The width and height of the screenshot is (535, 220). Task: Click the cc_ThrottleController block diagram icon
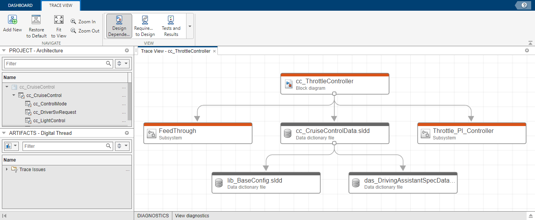(289, 84)
